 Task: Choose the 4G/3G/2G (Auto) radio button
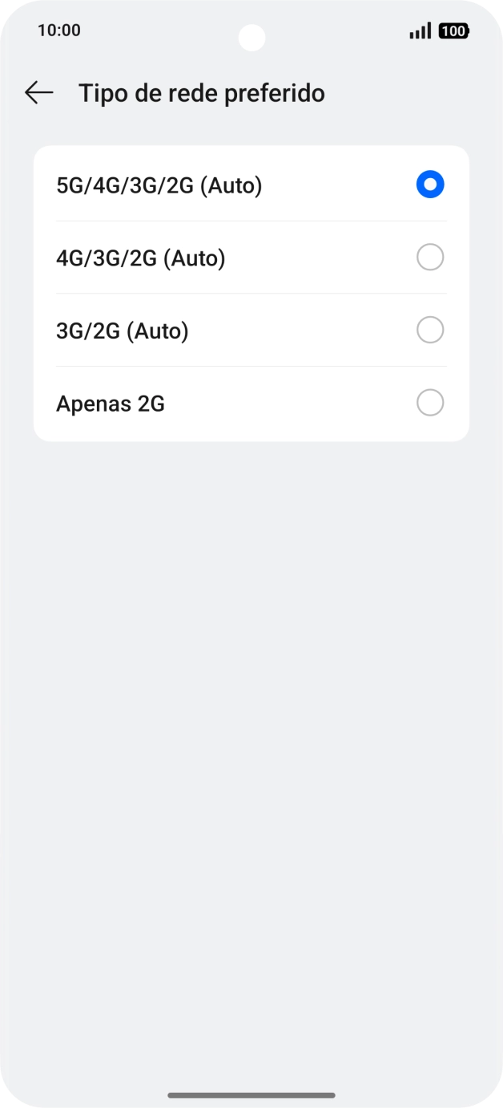pyautogui.click(x=430, y=258)
